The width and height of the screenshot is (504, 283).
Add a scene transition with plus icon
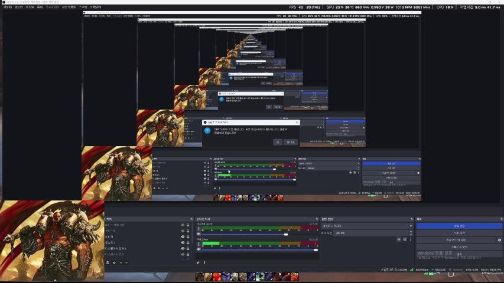click(398, 239)
